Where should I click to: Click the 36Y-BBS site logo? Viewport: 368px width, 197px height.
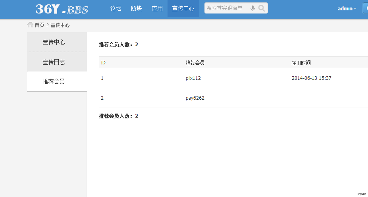click(x=62, y=9)
